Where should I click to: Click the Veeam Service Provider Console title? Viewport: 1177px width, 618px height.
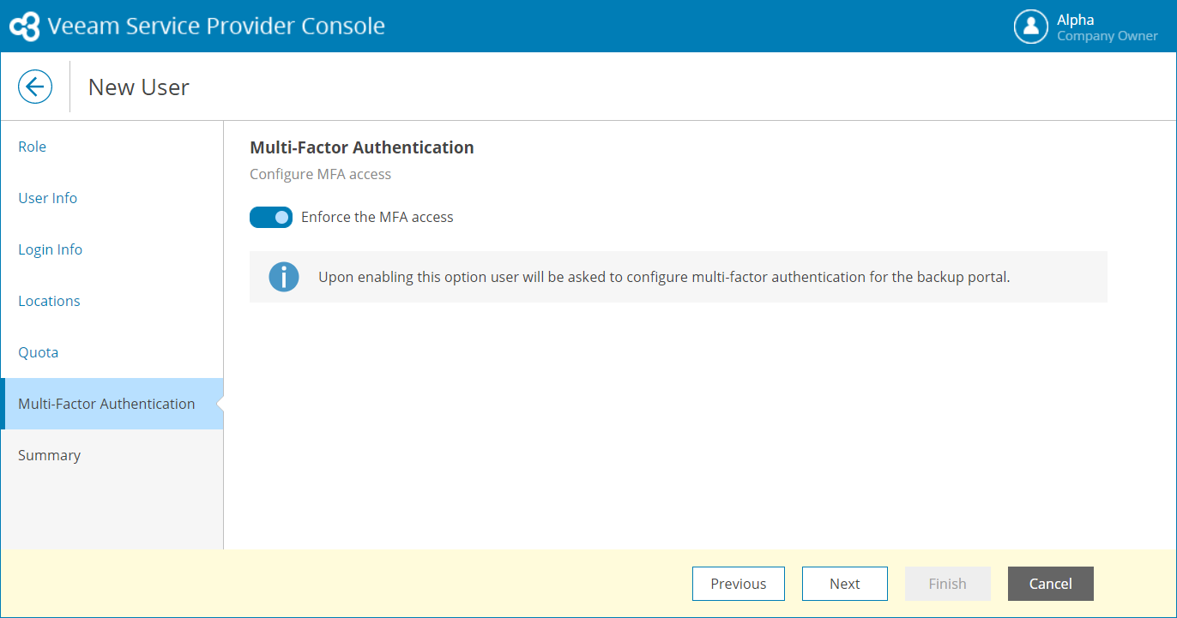coord(216,27)
